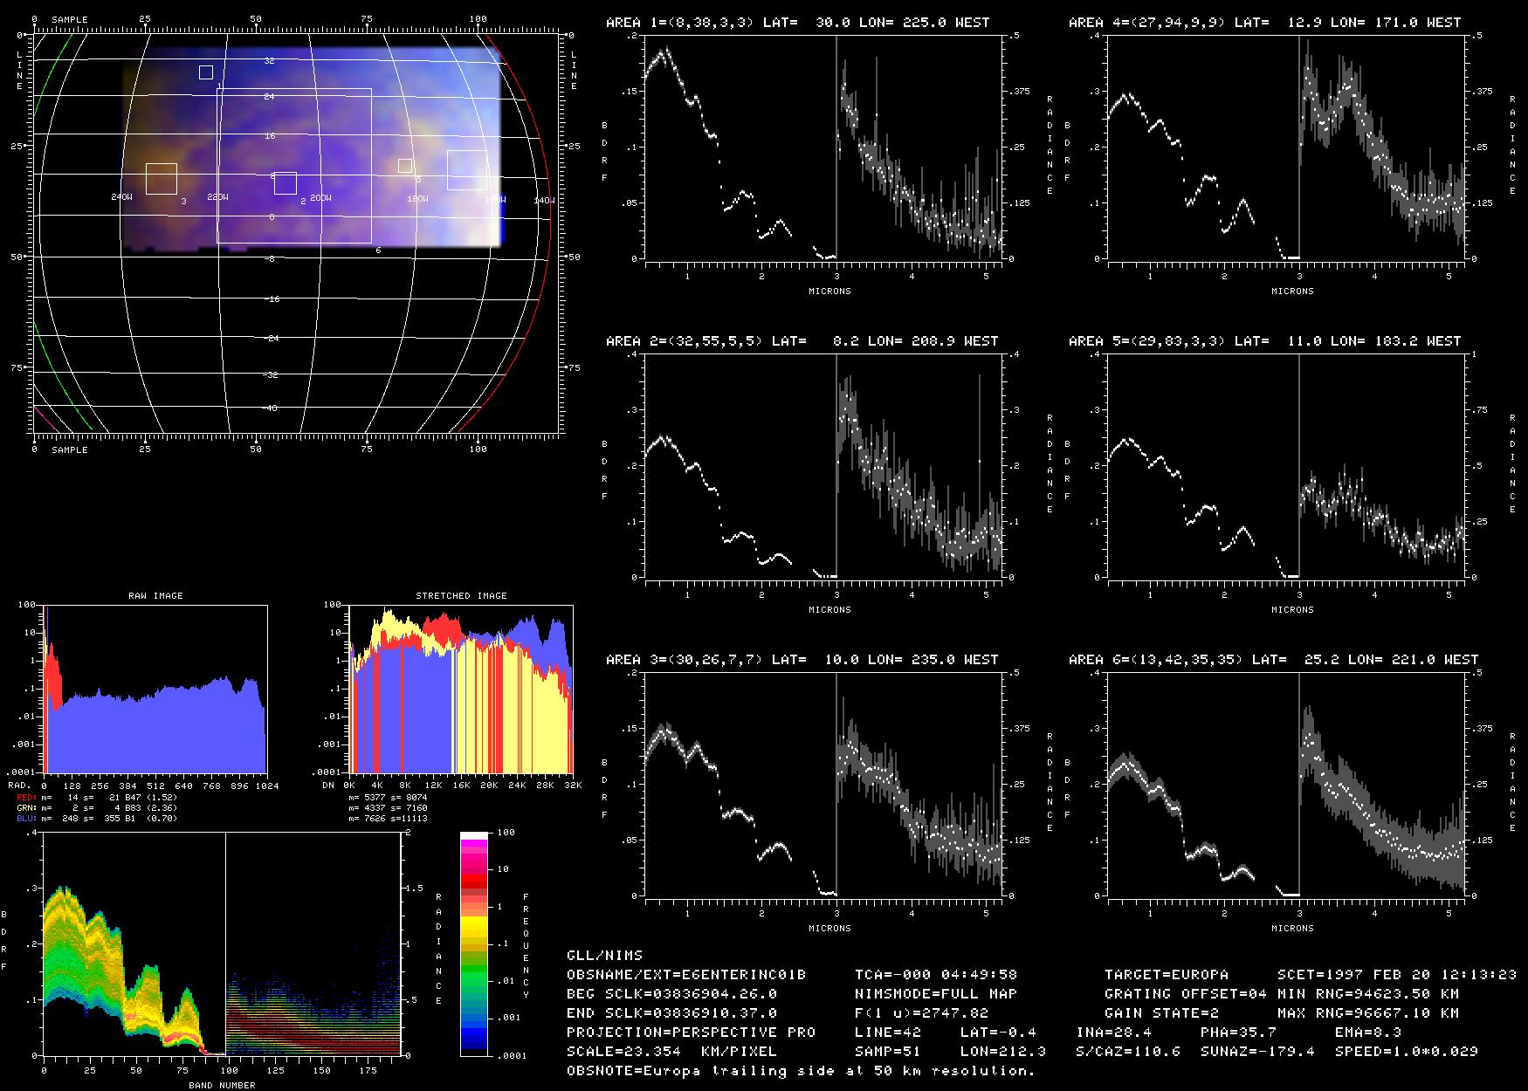The height and width of the screenshot is (1091, 1528).
Task: Click the small Area 1 box on map
Action: (x=206, y=72)
